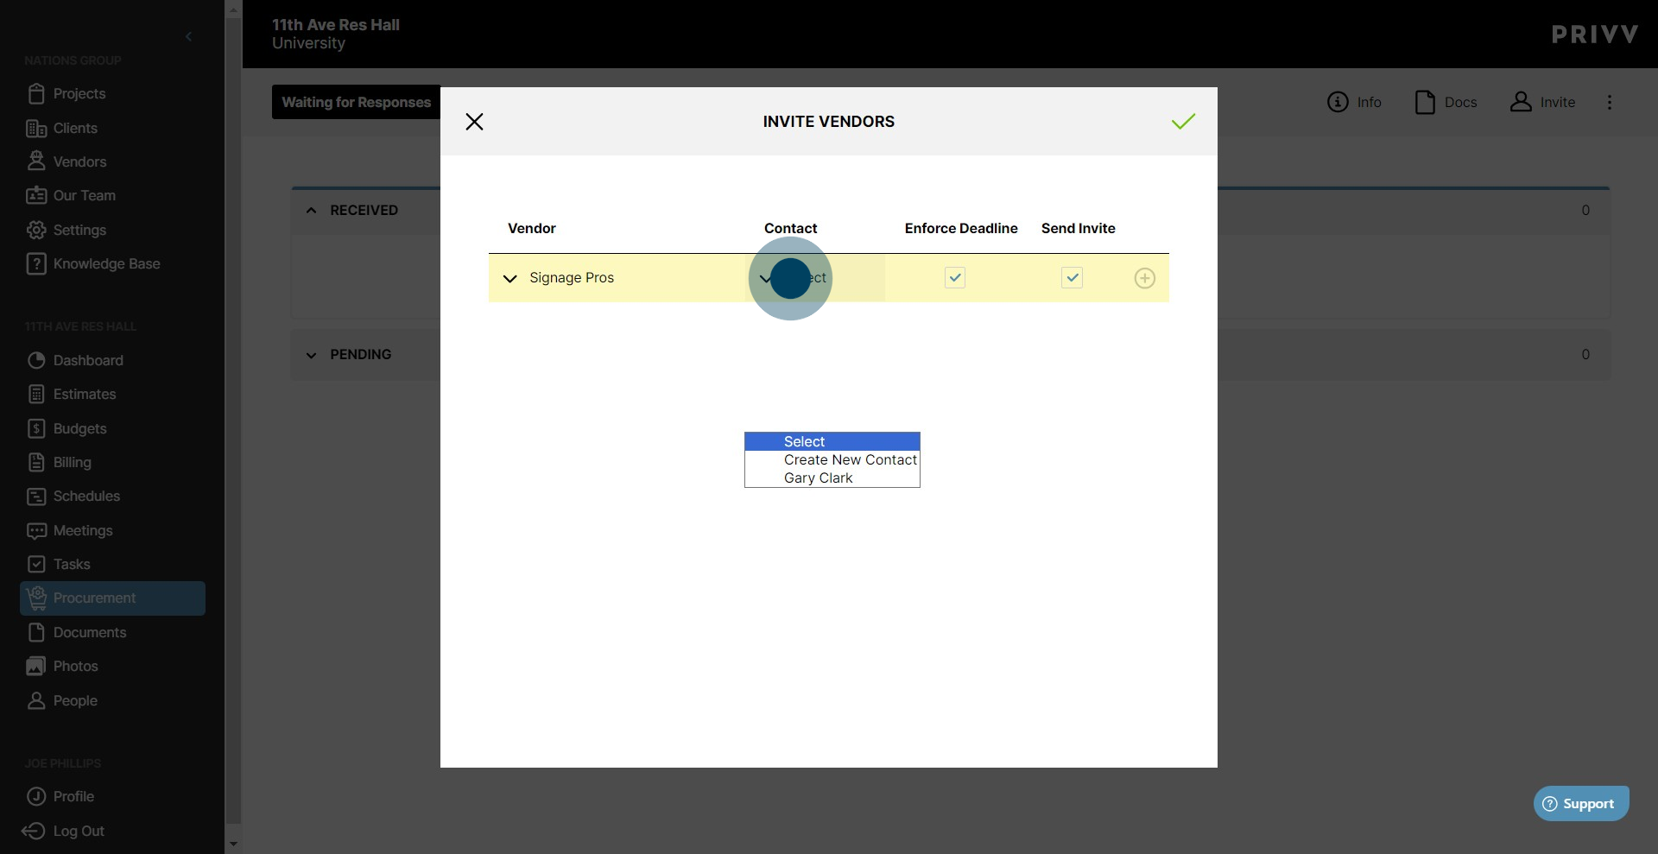Viewport: 1658px width, 854px height.
Task: Click the Waiting for Responses filter
Action: (358, 102)
